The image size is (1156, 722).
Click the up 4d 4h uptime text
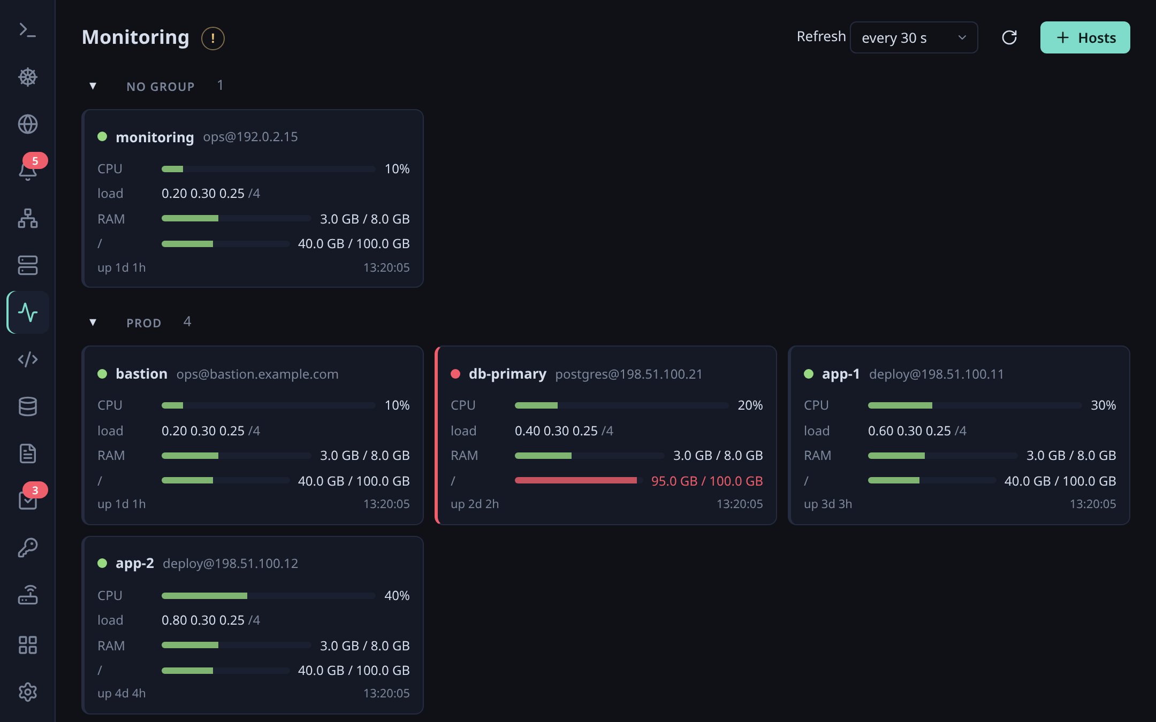[x=121, y=693]
